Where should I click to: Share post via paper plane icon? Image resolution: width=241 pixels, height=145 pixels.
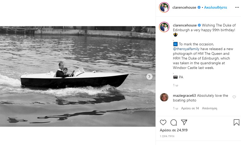184,122
